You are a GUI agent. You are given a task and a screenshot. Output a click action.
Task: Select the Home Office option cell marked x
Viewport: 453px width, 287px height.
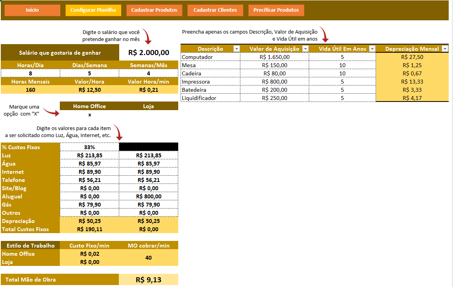pyautogui.click(x=90, y=115)
